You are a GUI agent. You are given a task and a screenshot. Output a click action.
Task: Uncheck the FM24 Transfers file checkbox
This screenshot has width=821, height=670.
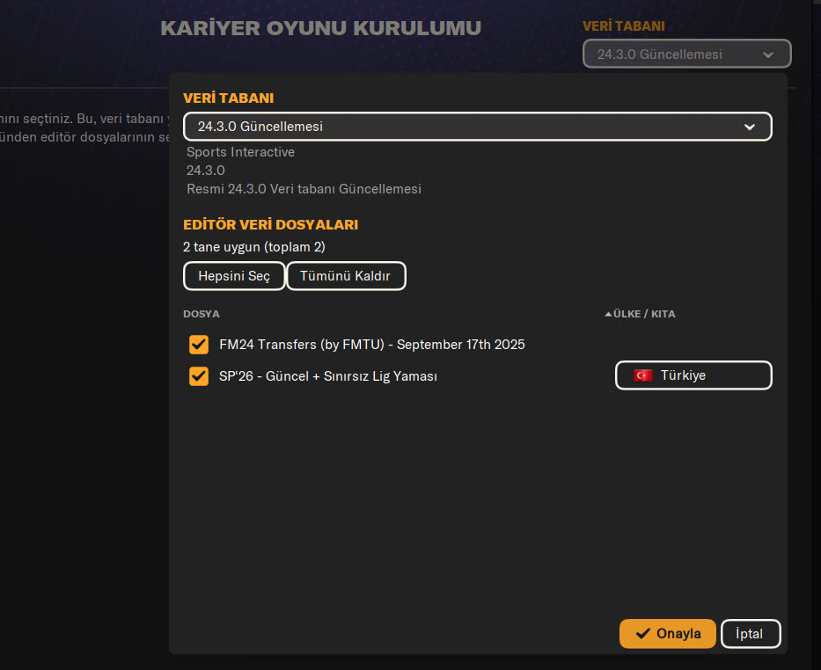coord(199,344)
